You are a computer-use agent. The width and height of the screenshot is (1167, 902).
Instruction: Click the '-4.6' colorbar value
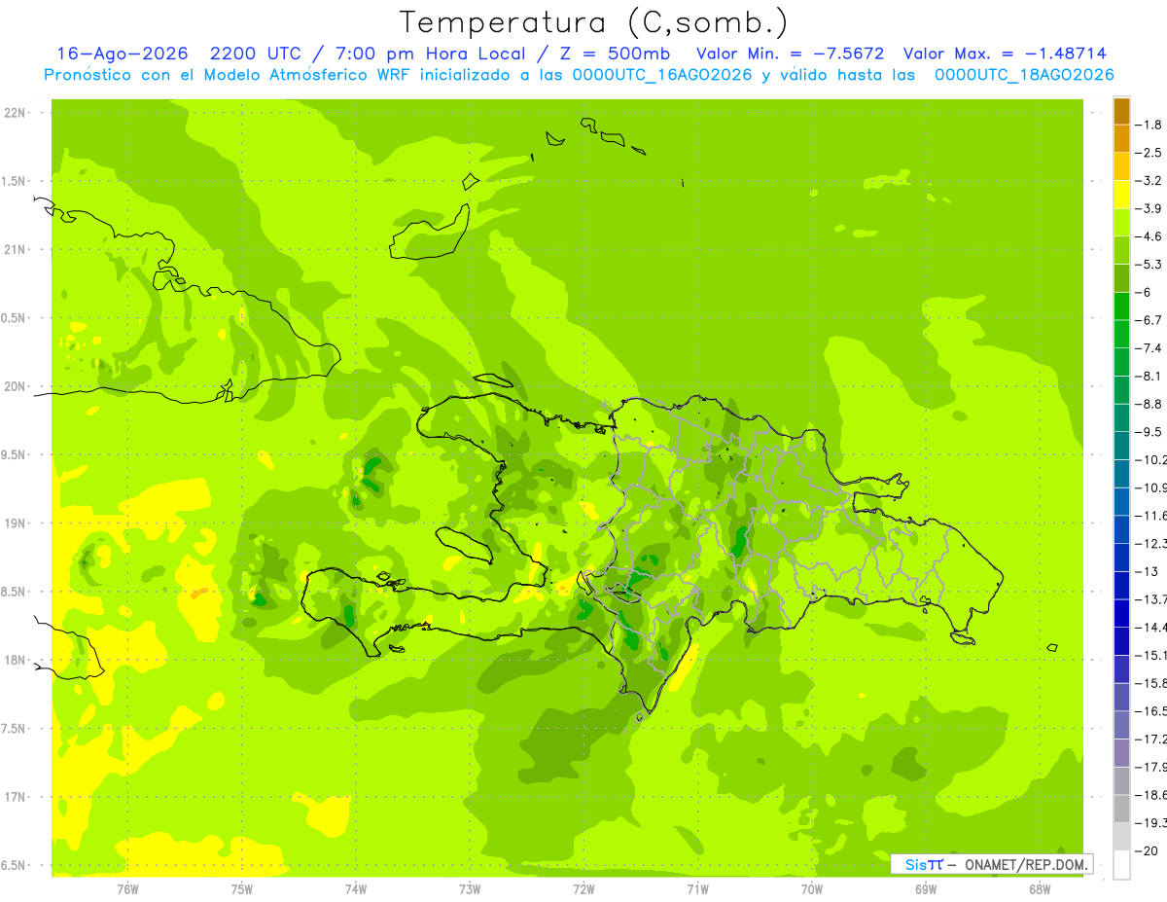coord(1150,236)
